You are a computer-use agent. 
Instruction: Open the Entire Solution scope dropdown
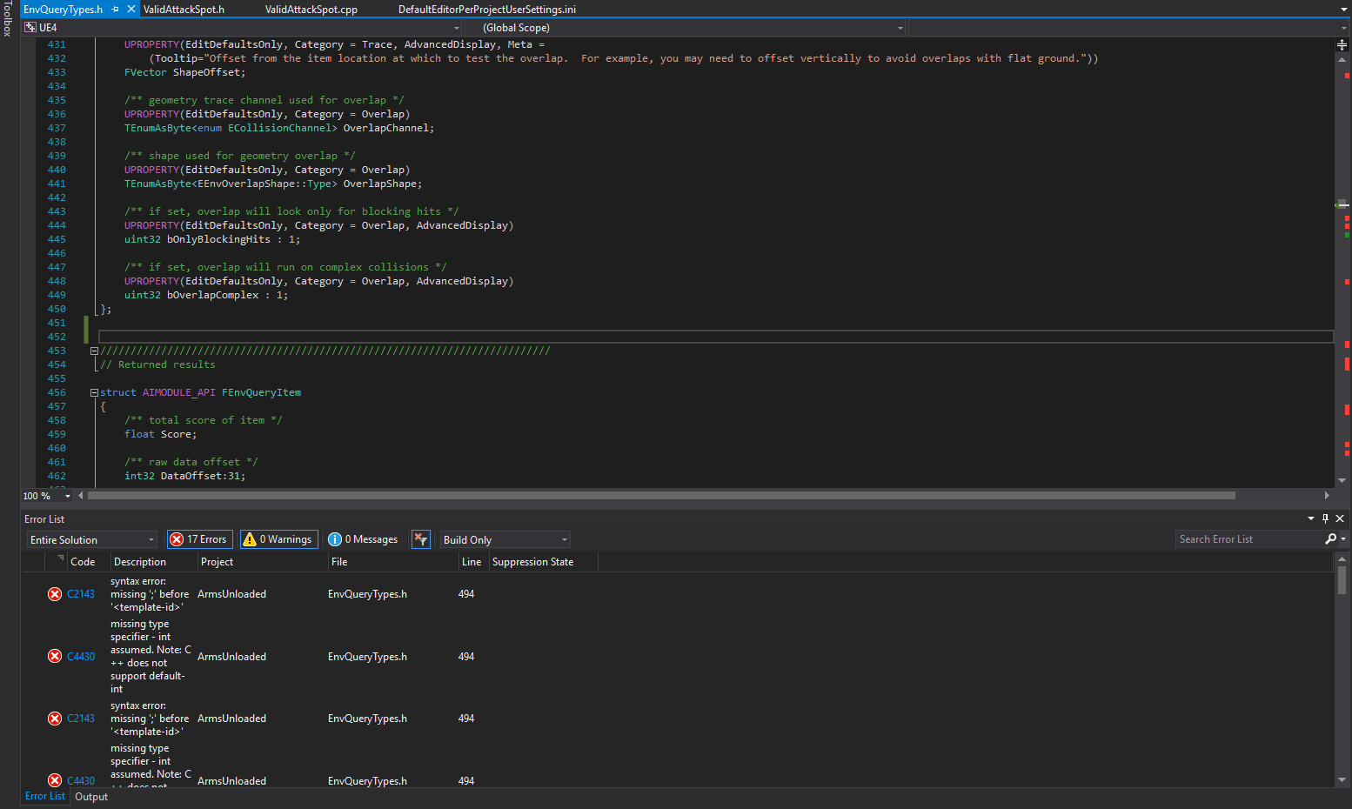[x=91, y=540]
